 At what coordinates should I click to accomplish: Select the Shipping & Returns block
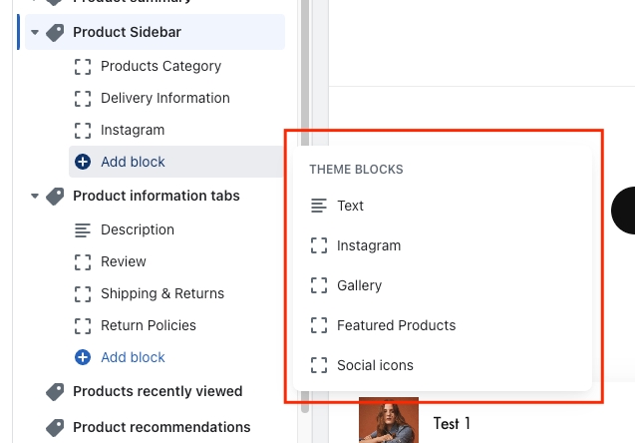[x=161, y=294]
